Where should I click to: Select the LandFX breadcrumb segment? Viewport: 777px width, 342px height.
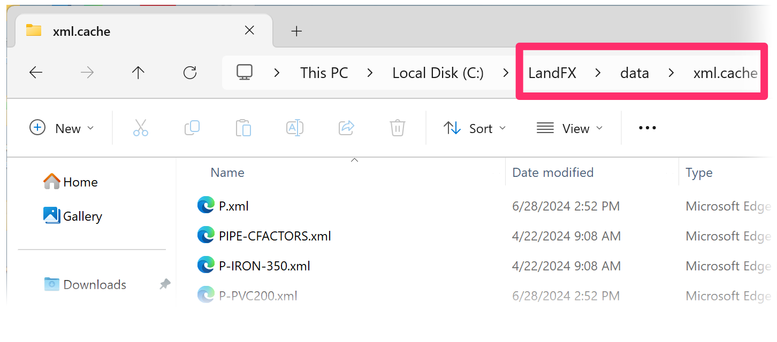point(552,73)
